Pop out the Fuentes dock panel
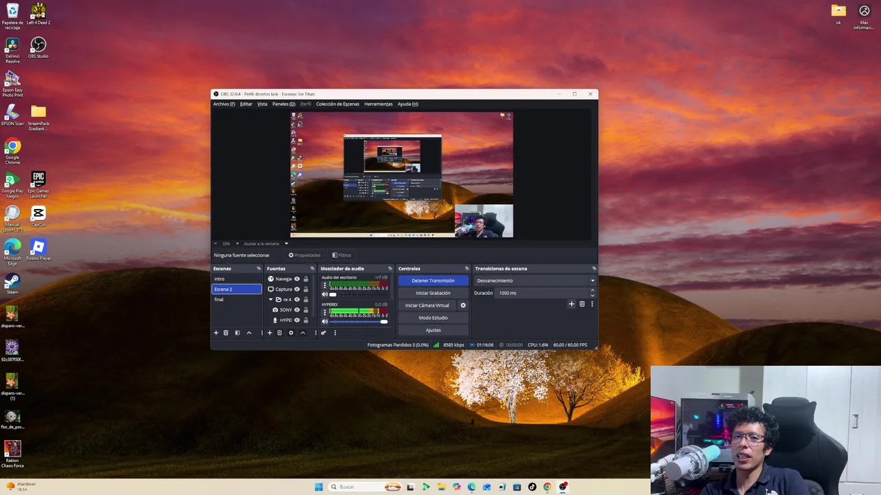The width and height of the screenshot is (881, 495). point(312,269)
